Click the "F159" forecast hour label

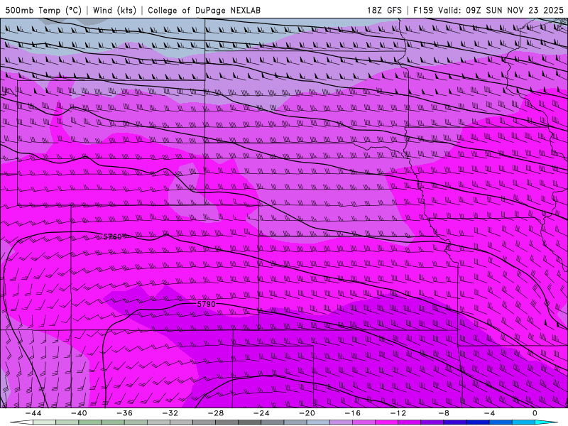click(x=423, y=10)
